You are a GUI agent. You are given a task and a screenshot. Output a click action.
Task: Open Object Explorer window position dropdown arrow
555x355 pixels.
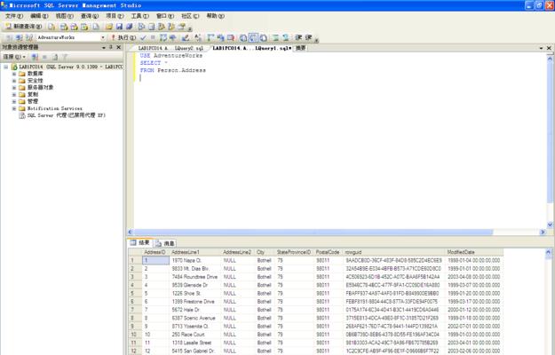point(104,47)
